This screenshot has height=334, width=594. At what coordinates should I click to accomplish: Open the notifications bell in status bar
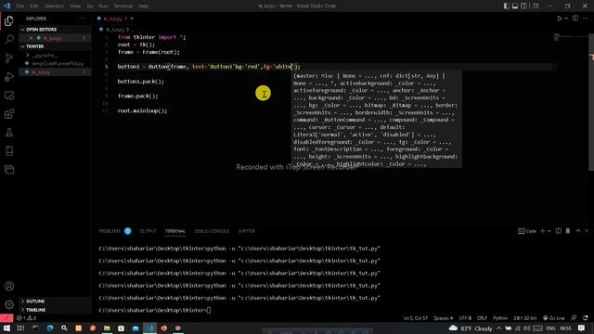pos(586,318)
